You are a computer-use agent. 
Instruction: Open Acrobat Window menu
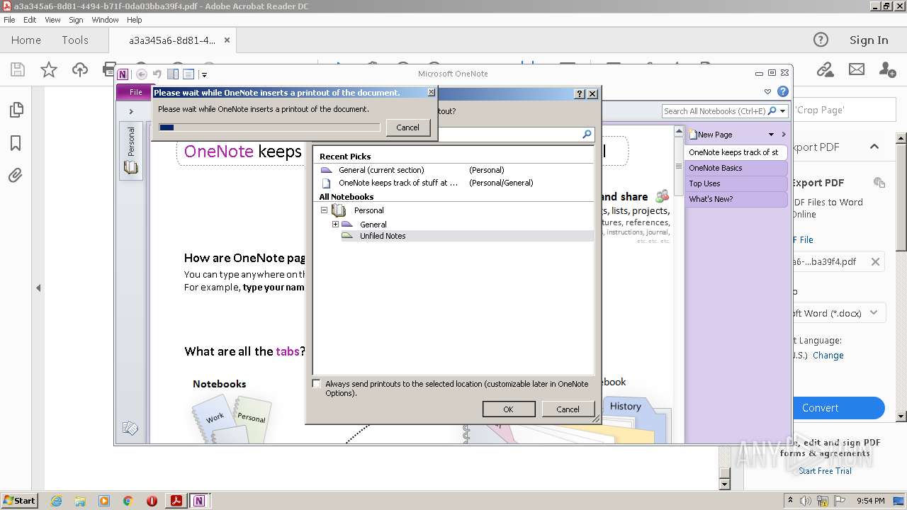coord(105,20)
